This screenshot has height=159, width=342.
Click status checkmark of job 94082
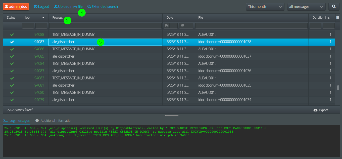pos(12,78)
